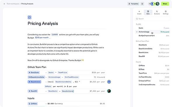Click BaseActions token in BaseBill formula
Image resolution: width=172 pixels, height=107 pixels.
coord(67,91)
